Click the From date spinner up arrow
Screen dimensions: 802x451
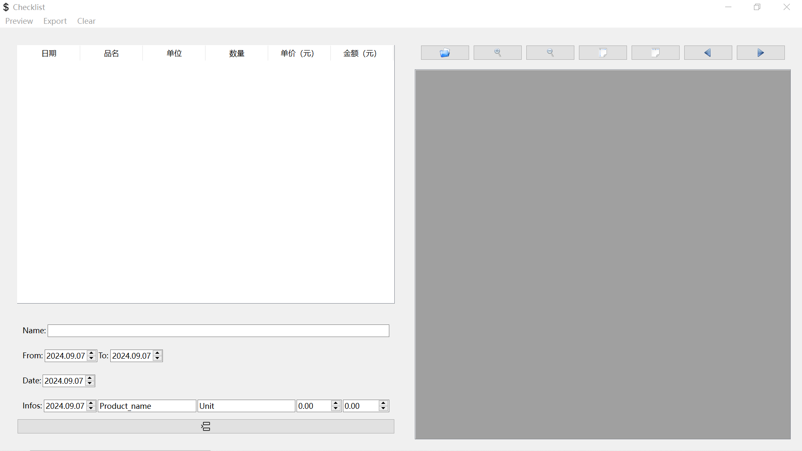[92, 352]
